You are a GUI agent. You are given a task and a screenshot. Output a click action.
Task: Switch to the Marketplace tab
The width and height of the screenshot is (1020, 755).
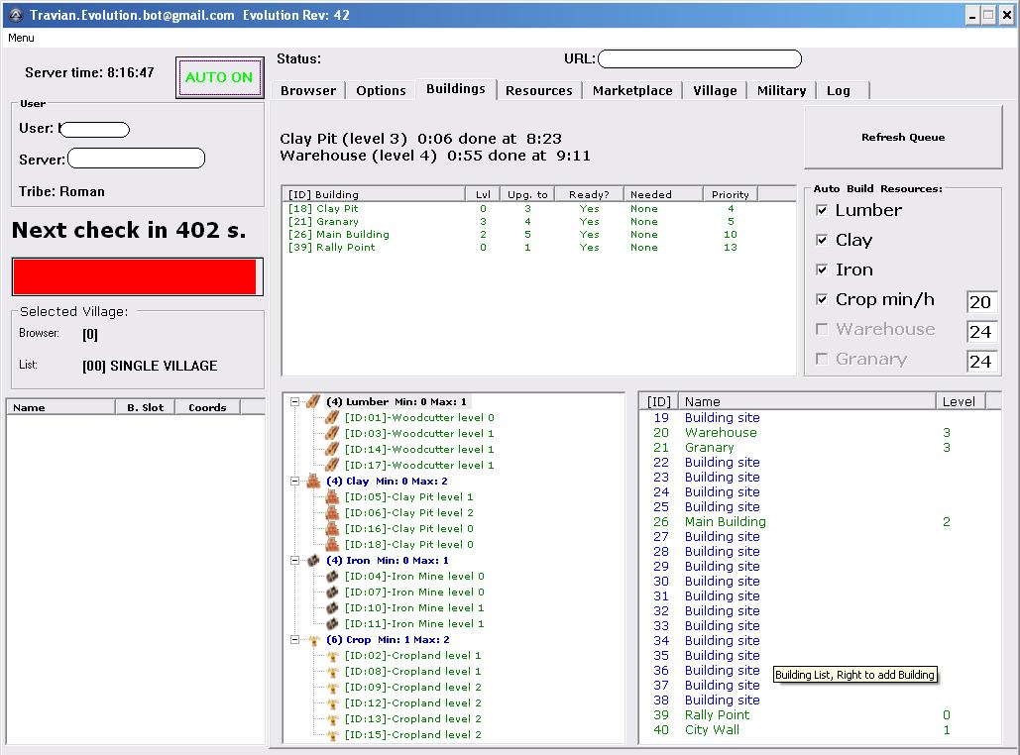click(x=632, y=90)
